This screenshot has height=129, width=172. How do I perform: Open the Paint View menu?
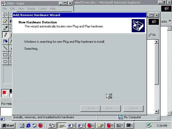point(21,9)
